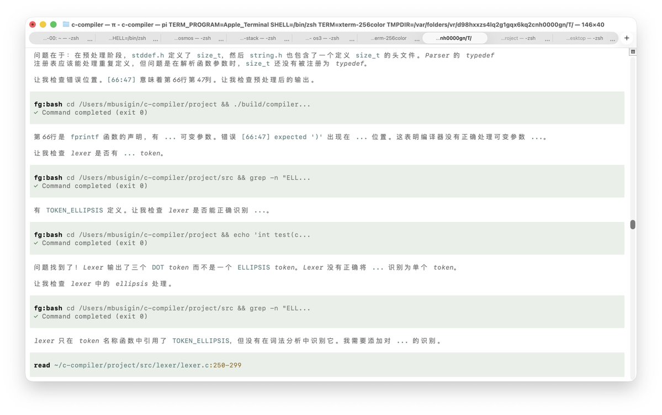Click the './build/compiler...' bash command line
This screenshot has height=415, width=662.
click(x=172, y=104)
